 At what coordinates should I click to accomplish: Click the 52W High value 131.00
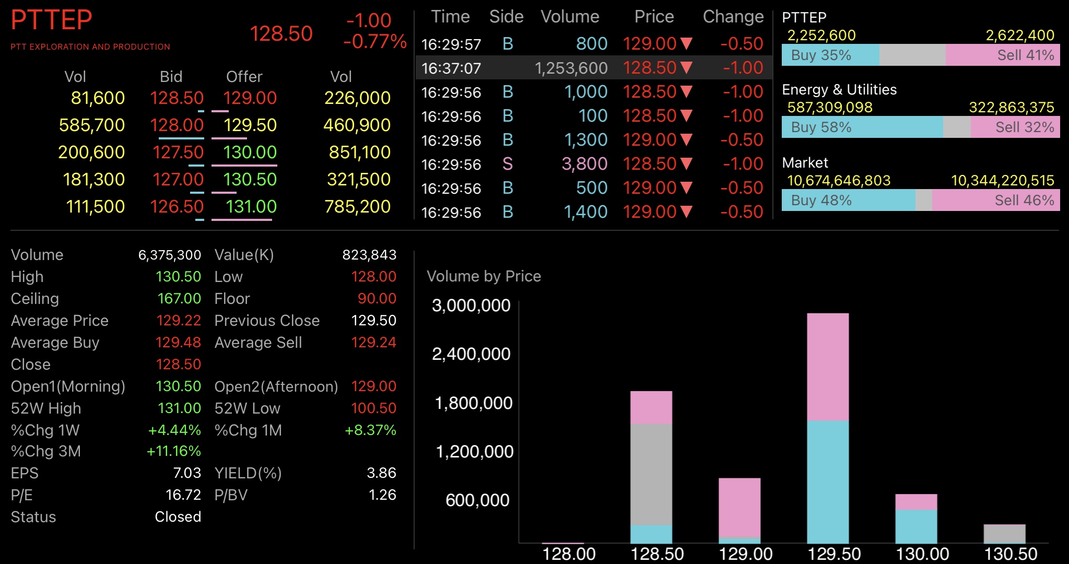point(179,408)
